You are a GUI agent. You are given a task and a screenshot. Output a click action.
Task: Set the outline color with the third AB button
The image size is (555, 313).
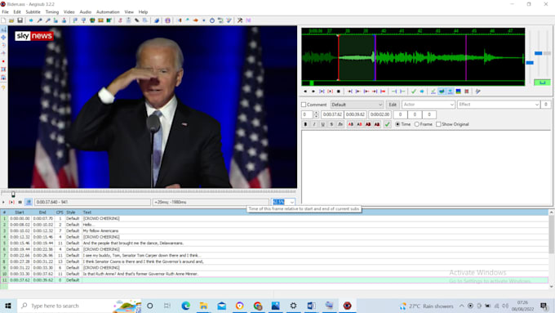pos(368,124)
